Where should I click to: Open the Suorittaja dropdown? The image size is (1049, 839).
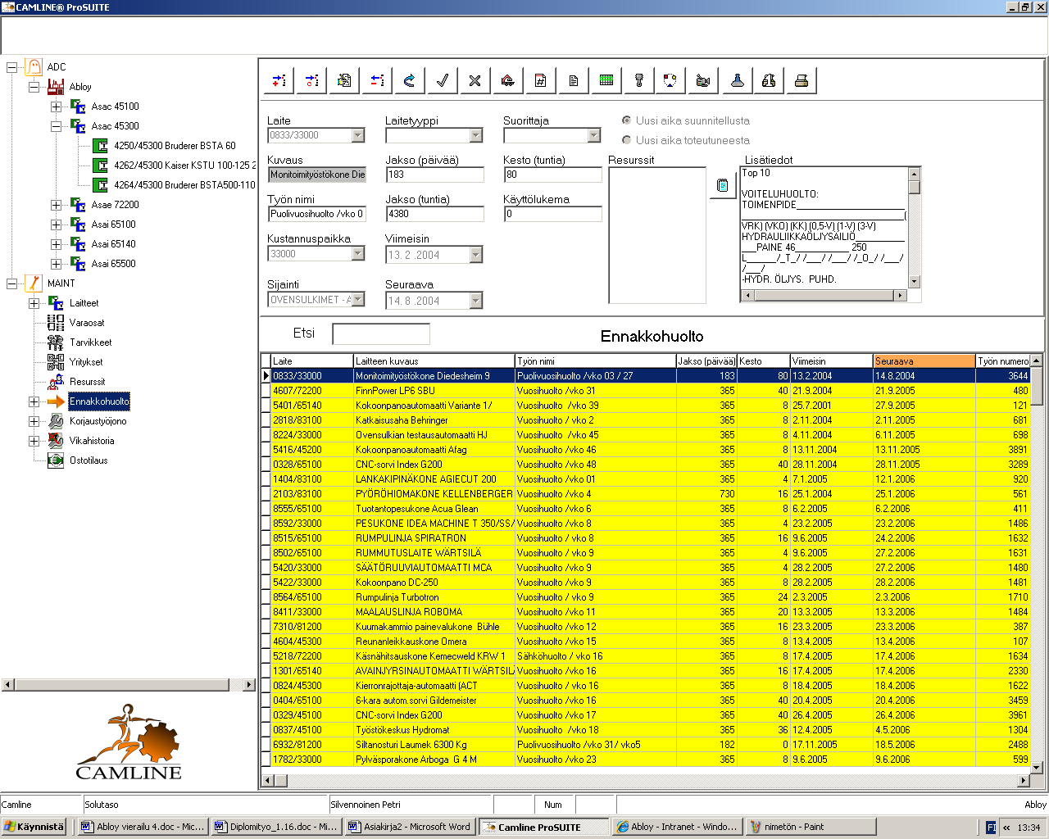click(594, 135)
